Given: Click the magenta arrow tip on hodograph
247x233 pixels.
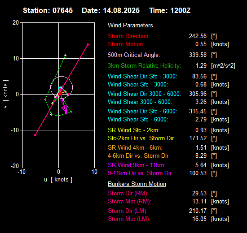Looking at the screenshot, I should point(66,112).
